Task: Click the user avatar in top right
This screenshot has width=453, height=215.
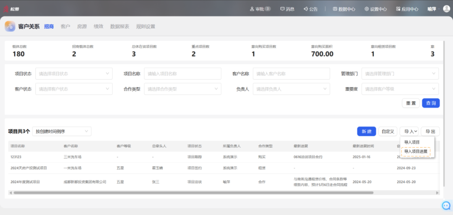Action: pos(446,9)
